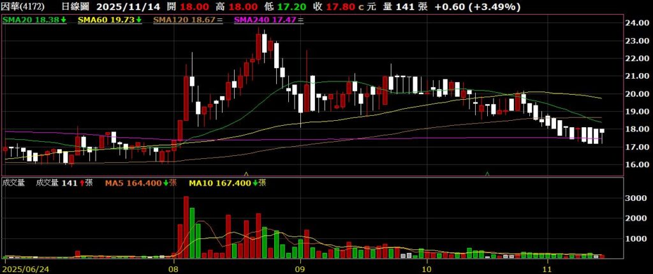The image size is (653, 274).
Task: Click the equals sign next to SMA120
Action: pos(220,20)
